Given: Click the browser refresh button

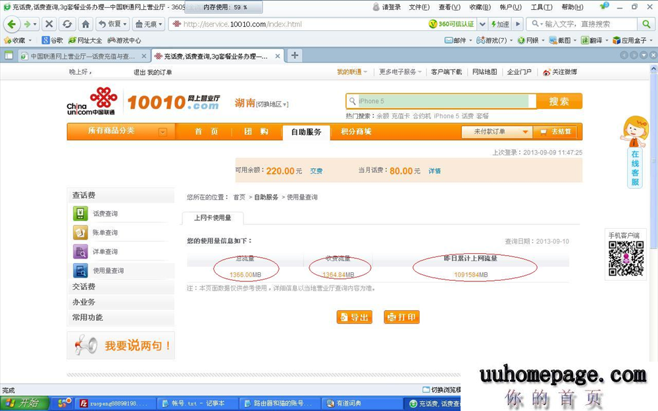Looking at the screenshot, I should 67,24.
